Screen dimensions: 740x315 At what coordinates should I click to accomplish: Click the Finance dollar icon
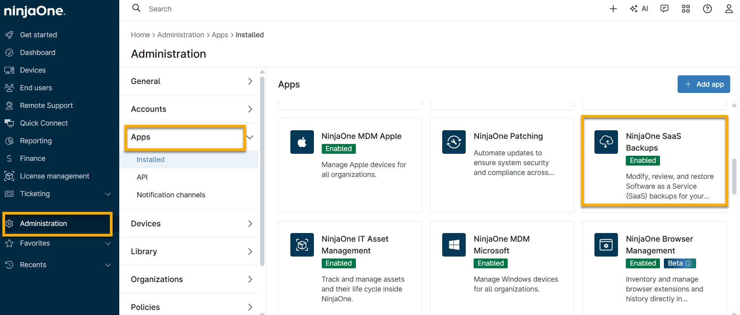click(x=9, y=158)
